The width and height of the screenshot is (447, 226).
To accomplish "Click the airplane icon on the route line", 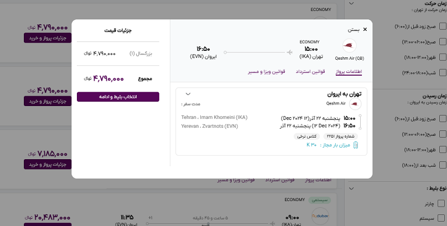I will (289, 52).
